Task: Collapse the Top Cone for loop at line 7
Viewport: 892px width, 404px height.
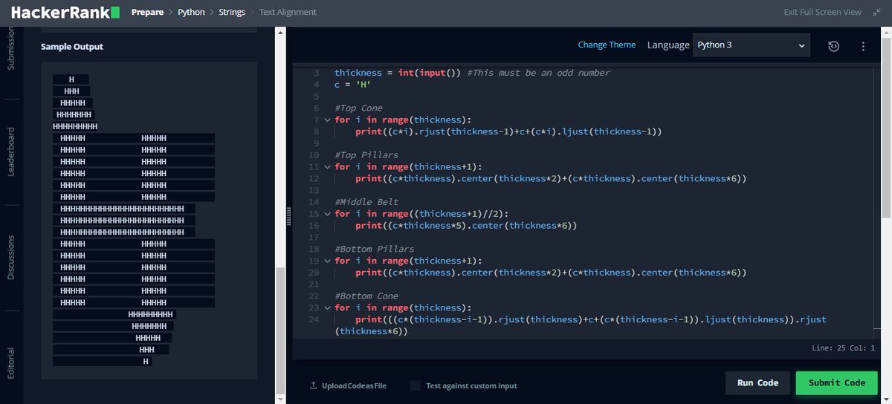Action: 326,120
